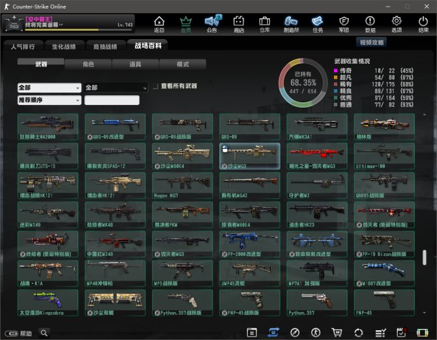Click the magnifier search icon at bottom
This screenshot has width=437, height=340.
tap(44, 333)
